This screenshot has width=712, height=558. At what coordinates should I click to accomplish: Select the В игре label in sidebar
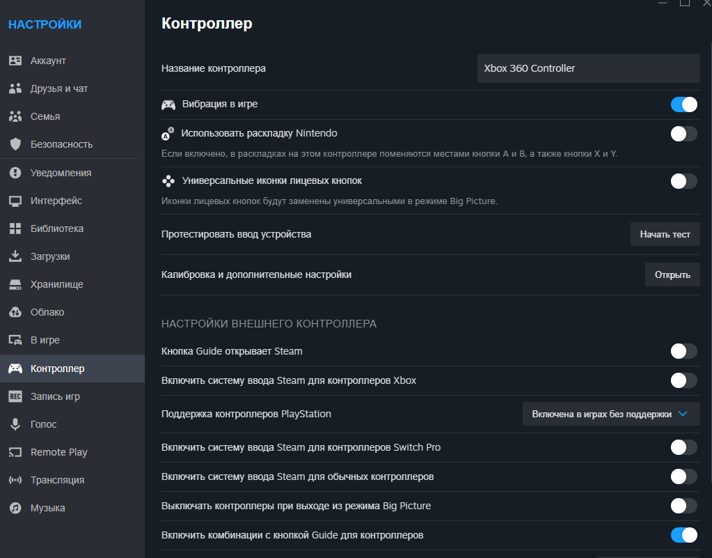click(x=45, y=340)
